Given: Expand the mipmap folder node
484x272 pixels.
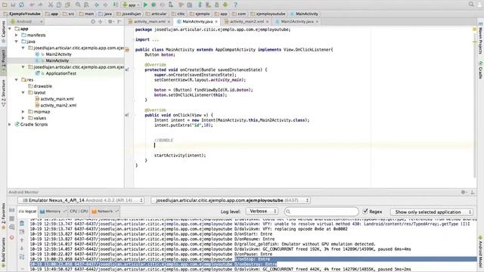Looking at the screenshot, I should click(23, 112).
